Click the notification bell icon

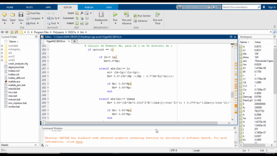[264, 7]
